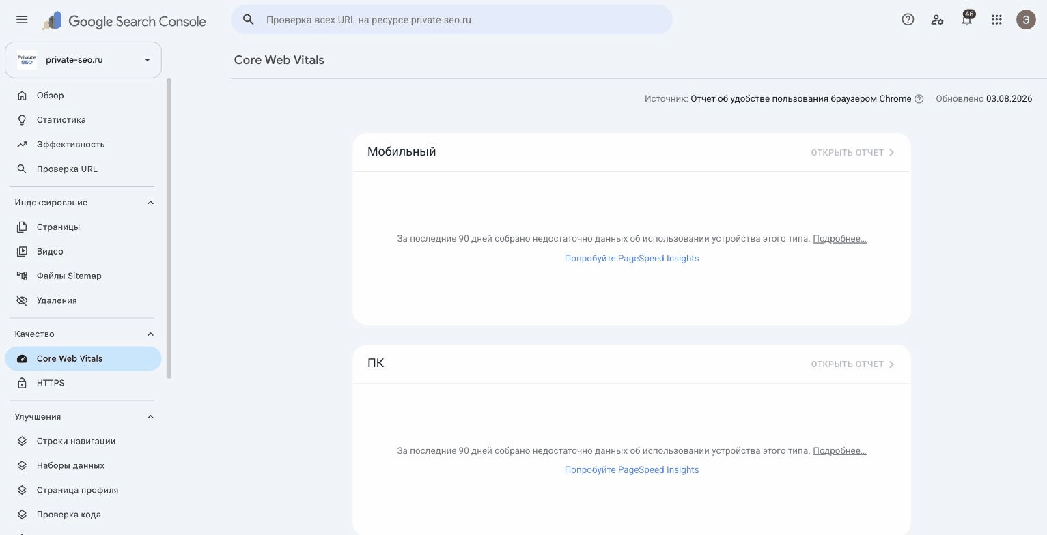Viewport: 1047px width, 535px height.
Task: Click the Обзор home icon
Action: pyautogui.click(x=22, y=96)
